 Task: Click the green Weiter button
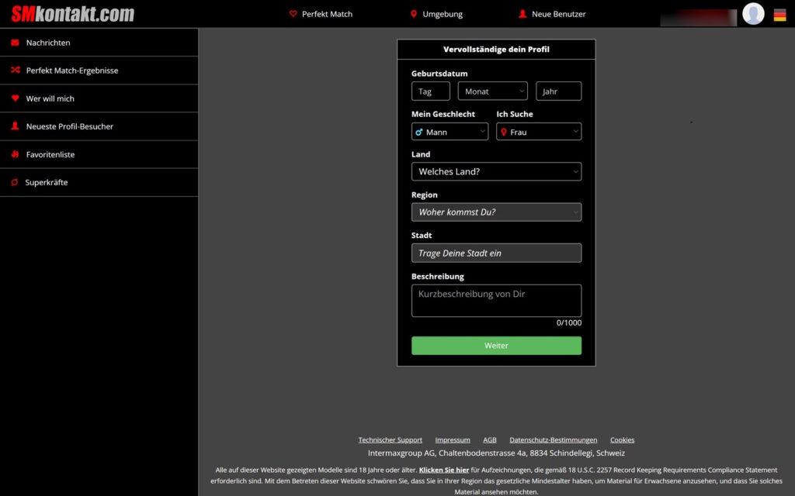click(496, 346)
